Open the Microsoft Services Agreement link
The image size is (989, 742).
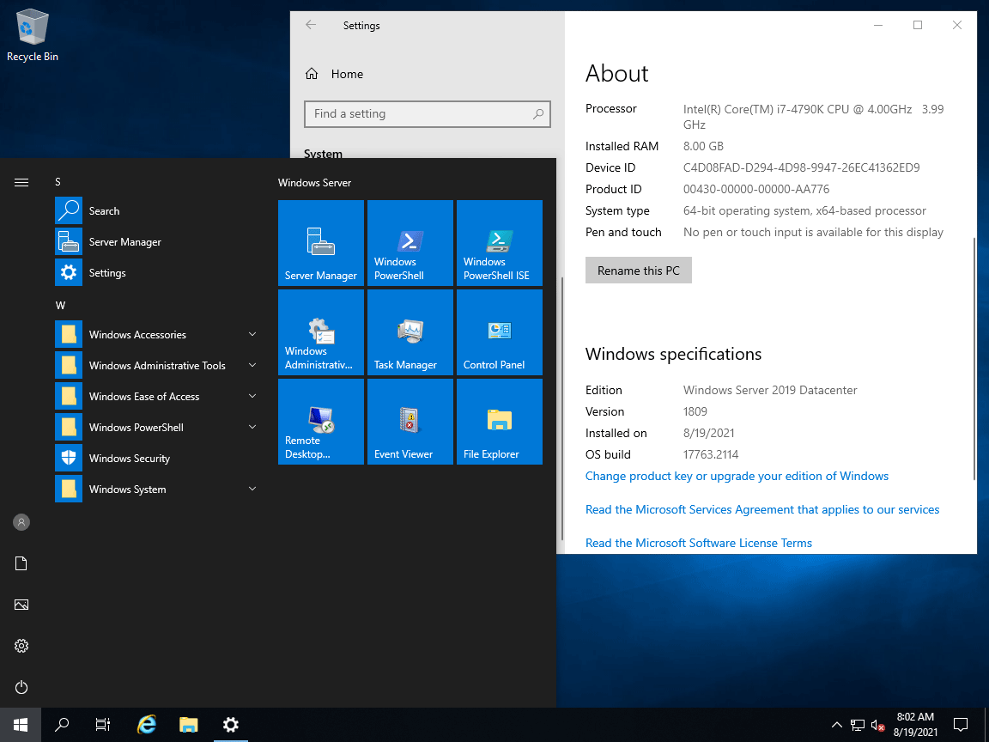[x=762, y=509]
